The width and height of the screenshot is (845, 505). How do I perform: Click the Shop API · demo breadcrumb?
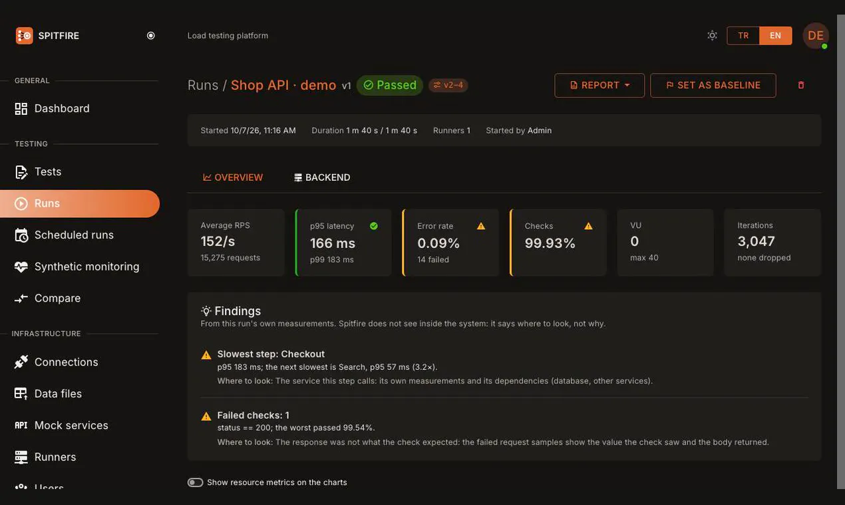click(283, 85)
